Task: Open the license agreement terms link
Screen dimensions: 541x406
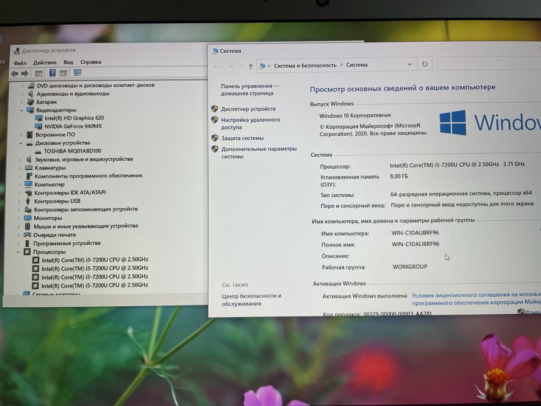Action: pyautogui.click(x=476, y=298)
